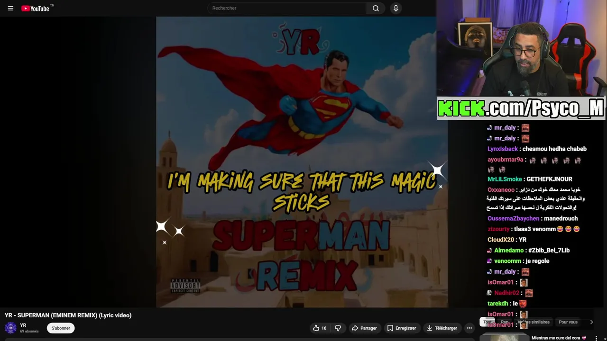607x341 pixels.
Task: Click the streamer webcam overlay
Action: tap(522, 48)
